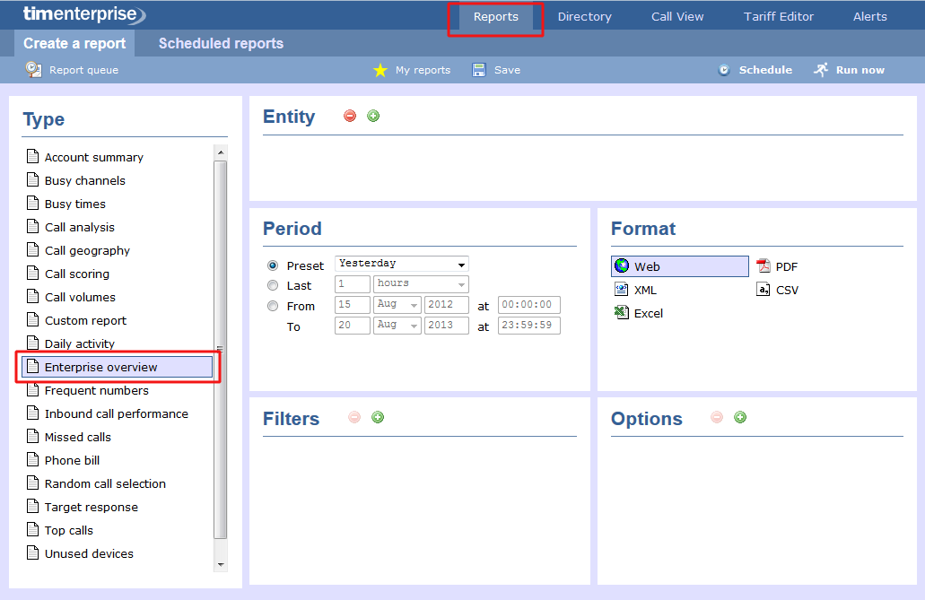Add a filter with green plus
The height and width of the screenshot is (600, 925).
pyautogui.click(x=378, y=417)
